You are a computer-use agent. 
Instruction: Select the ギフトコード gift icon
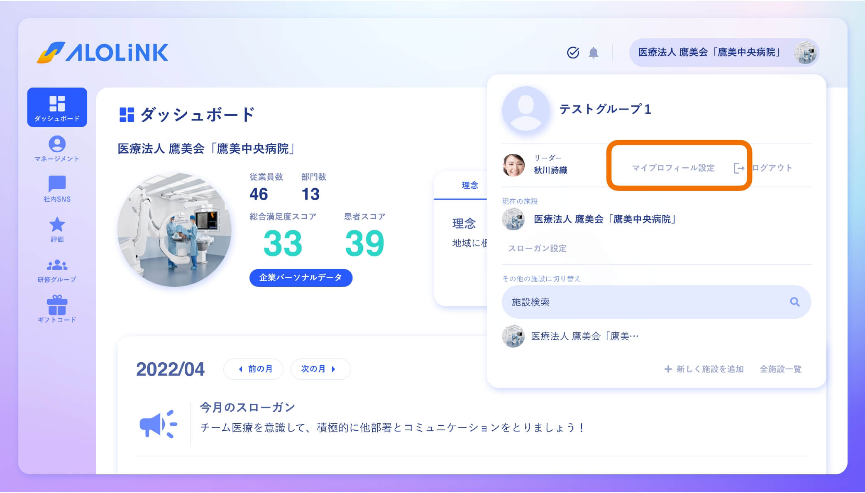click(x=57, y=306)
